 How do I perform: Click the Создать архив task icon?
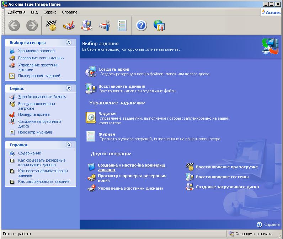91,71
